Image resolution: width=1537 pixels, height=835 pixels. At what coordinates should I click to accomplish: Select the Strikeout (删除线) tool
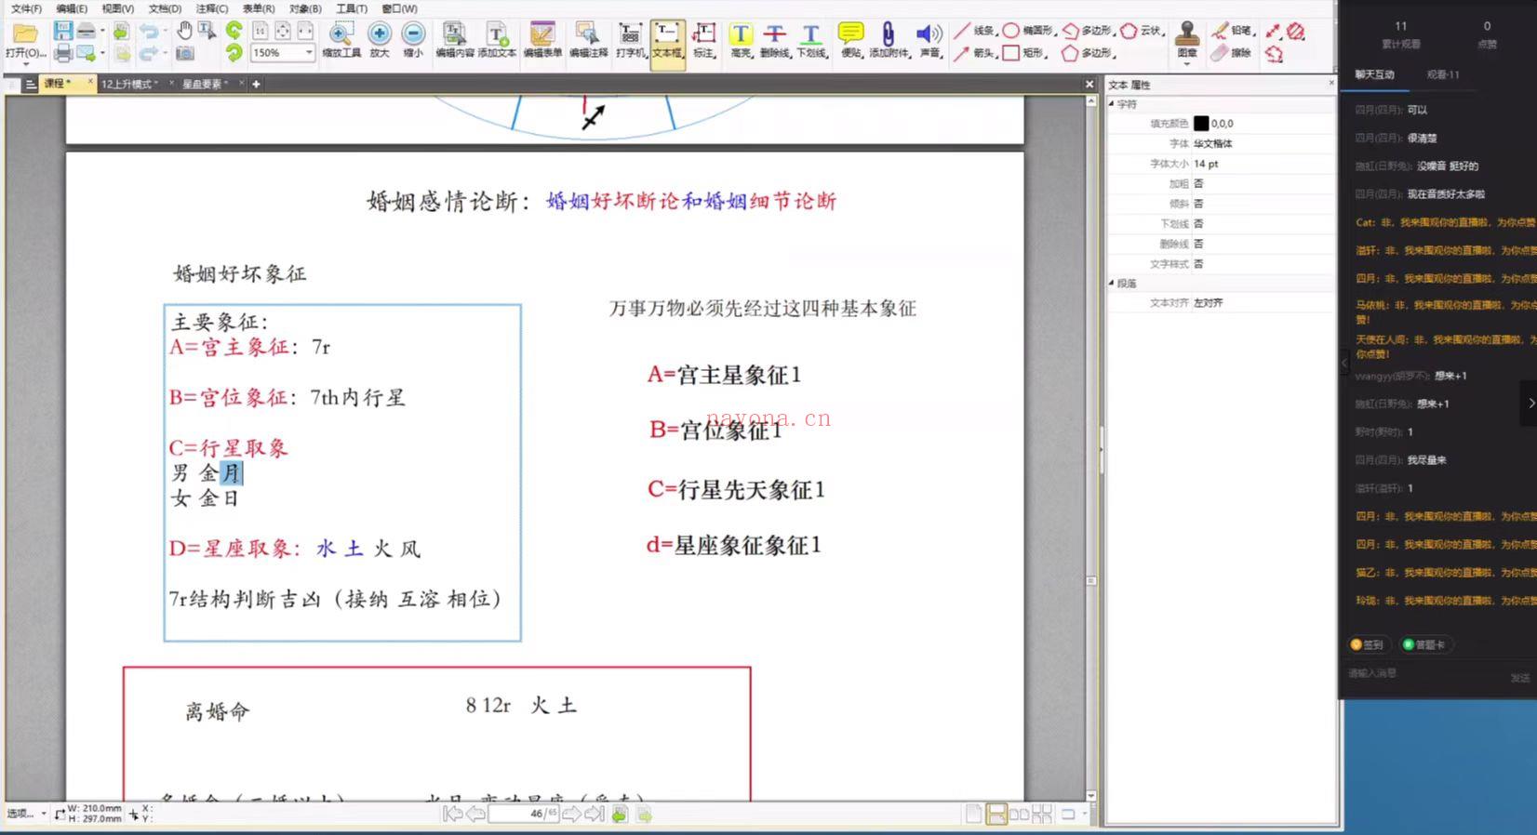[775, 40]
